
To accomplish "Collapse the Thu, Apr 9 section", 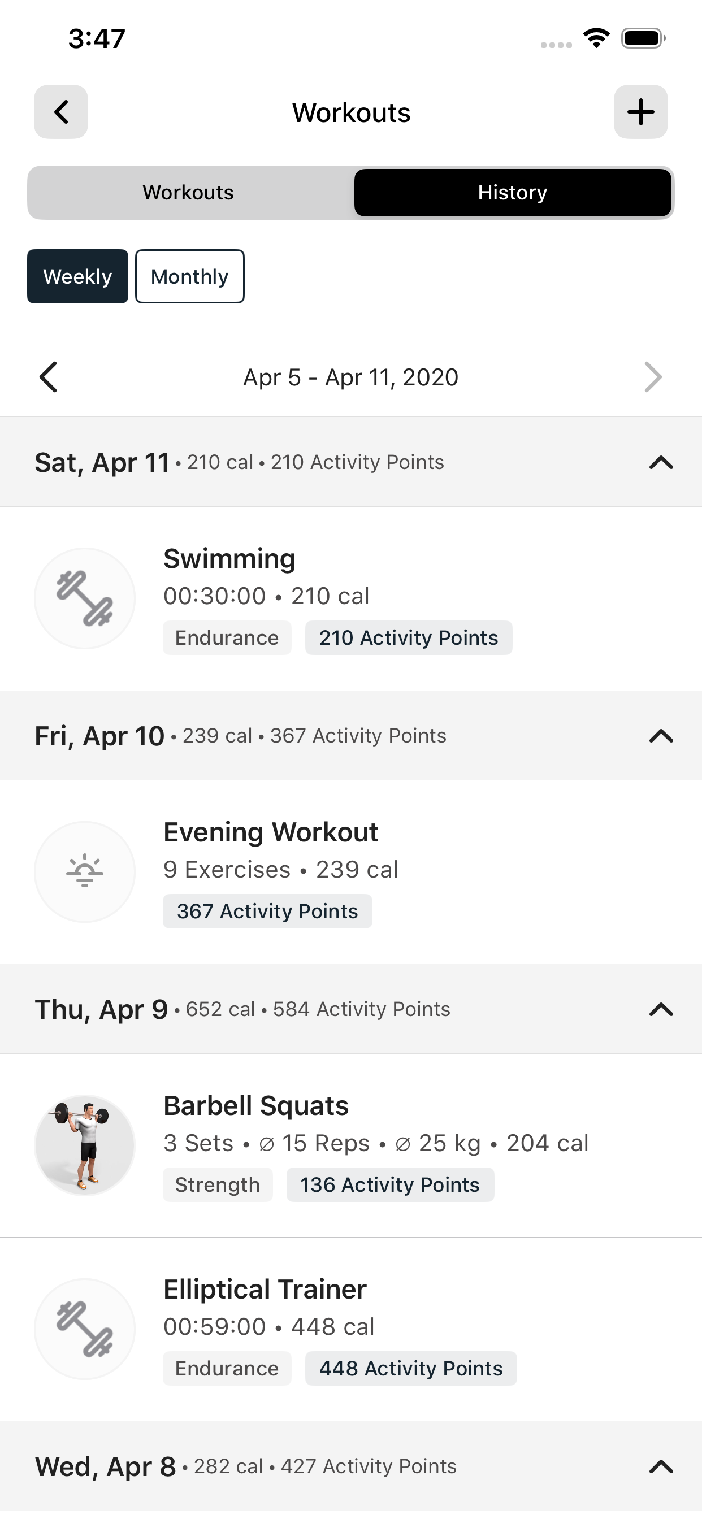I will click(661, 1009).
